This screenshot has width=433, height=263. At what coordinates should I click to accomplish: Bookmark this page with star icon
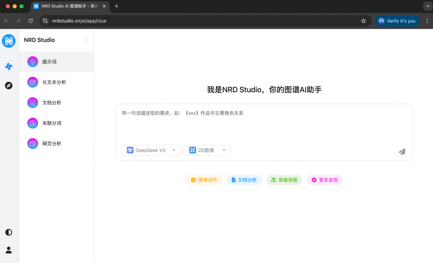363,21
